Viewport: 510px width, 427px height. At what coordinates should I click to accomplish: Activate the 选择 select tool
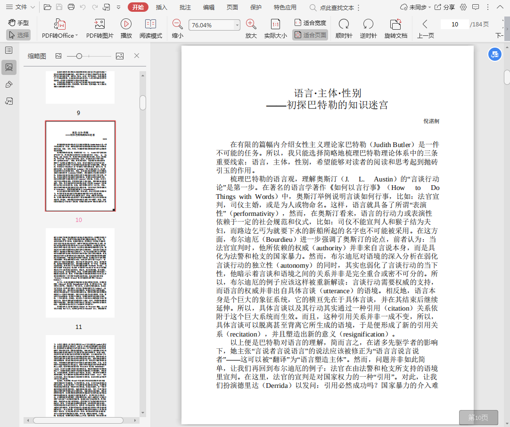pos(18,35)
